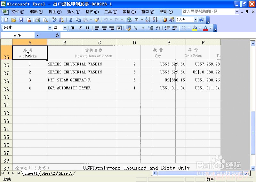Open the 插入(I) menu

tap(74, 12)
